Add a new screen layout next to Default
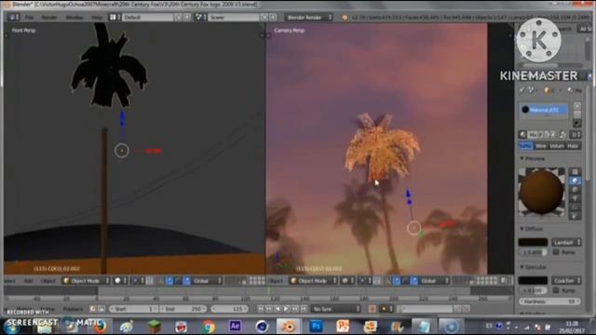 coord(178,17)
